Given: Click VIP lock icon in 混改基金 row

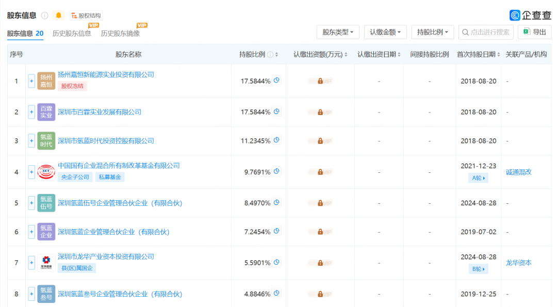Looking at the screenshot, I should coord(320,172).
